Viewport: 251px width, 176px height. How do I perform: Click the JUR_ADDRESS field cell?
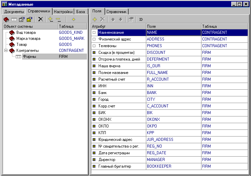174,140
